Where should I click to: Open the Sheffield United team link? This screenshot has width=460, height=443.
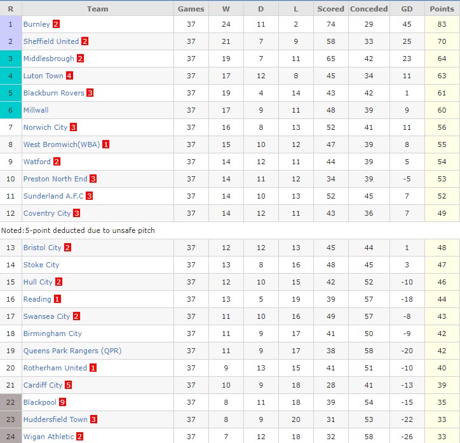point(51,41)
